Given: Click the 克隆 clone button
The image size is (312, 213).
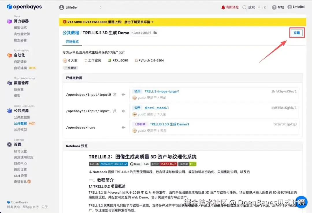Looking at the screenshot, I should tap(297, 33).
